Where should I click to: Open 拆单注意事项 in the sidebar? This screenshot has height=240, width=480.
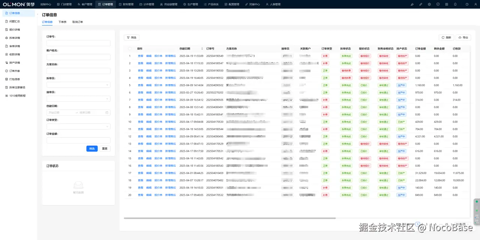pos(18,88)
